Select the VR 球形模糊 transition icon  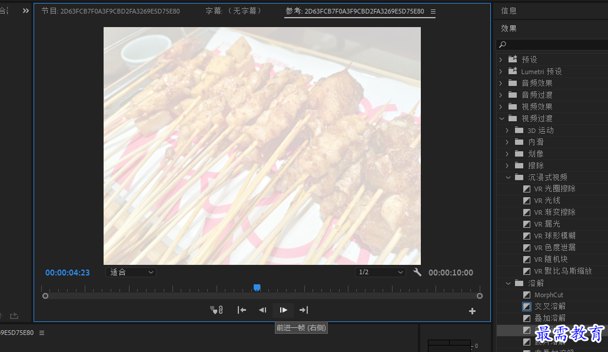(x=527, y=235)
